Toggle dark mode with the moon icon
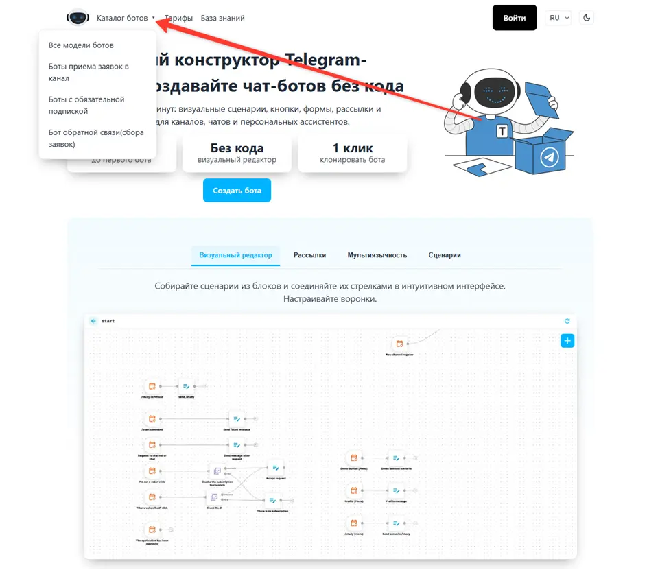This screenshot has height=570, width=671. 587,18
